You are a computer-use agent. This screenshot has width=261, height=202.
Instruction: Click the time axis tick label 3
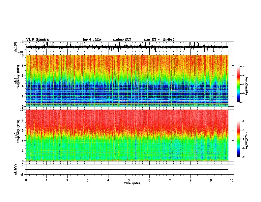pyautogui.click(x=88, y=180)
